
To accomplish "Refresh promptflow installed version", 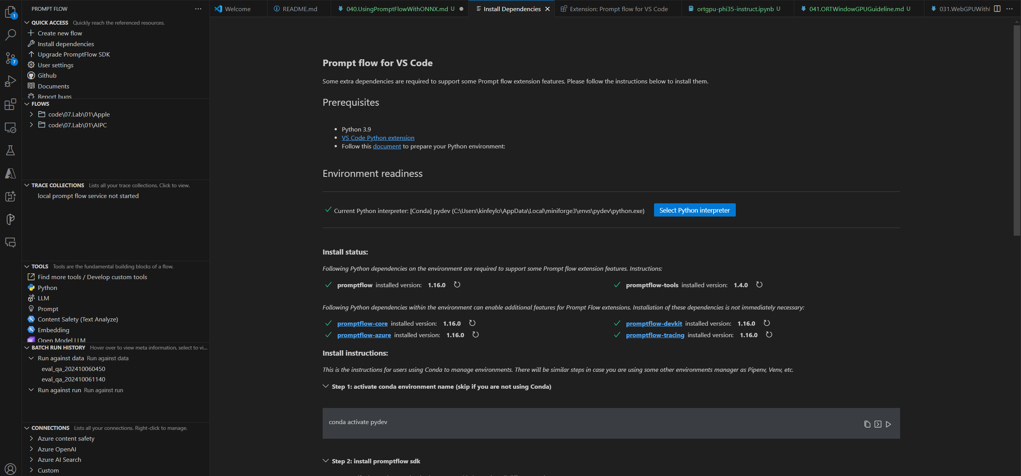I will (x=457, y=285).
